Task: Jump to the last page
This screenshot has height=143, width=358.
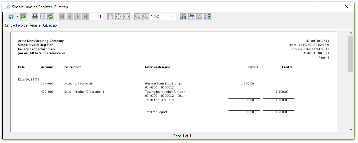Action: tap(86, 17)
